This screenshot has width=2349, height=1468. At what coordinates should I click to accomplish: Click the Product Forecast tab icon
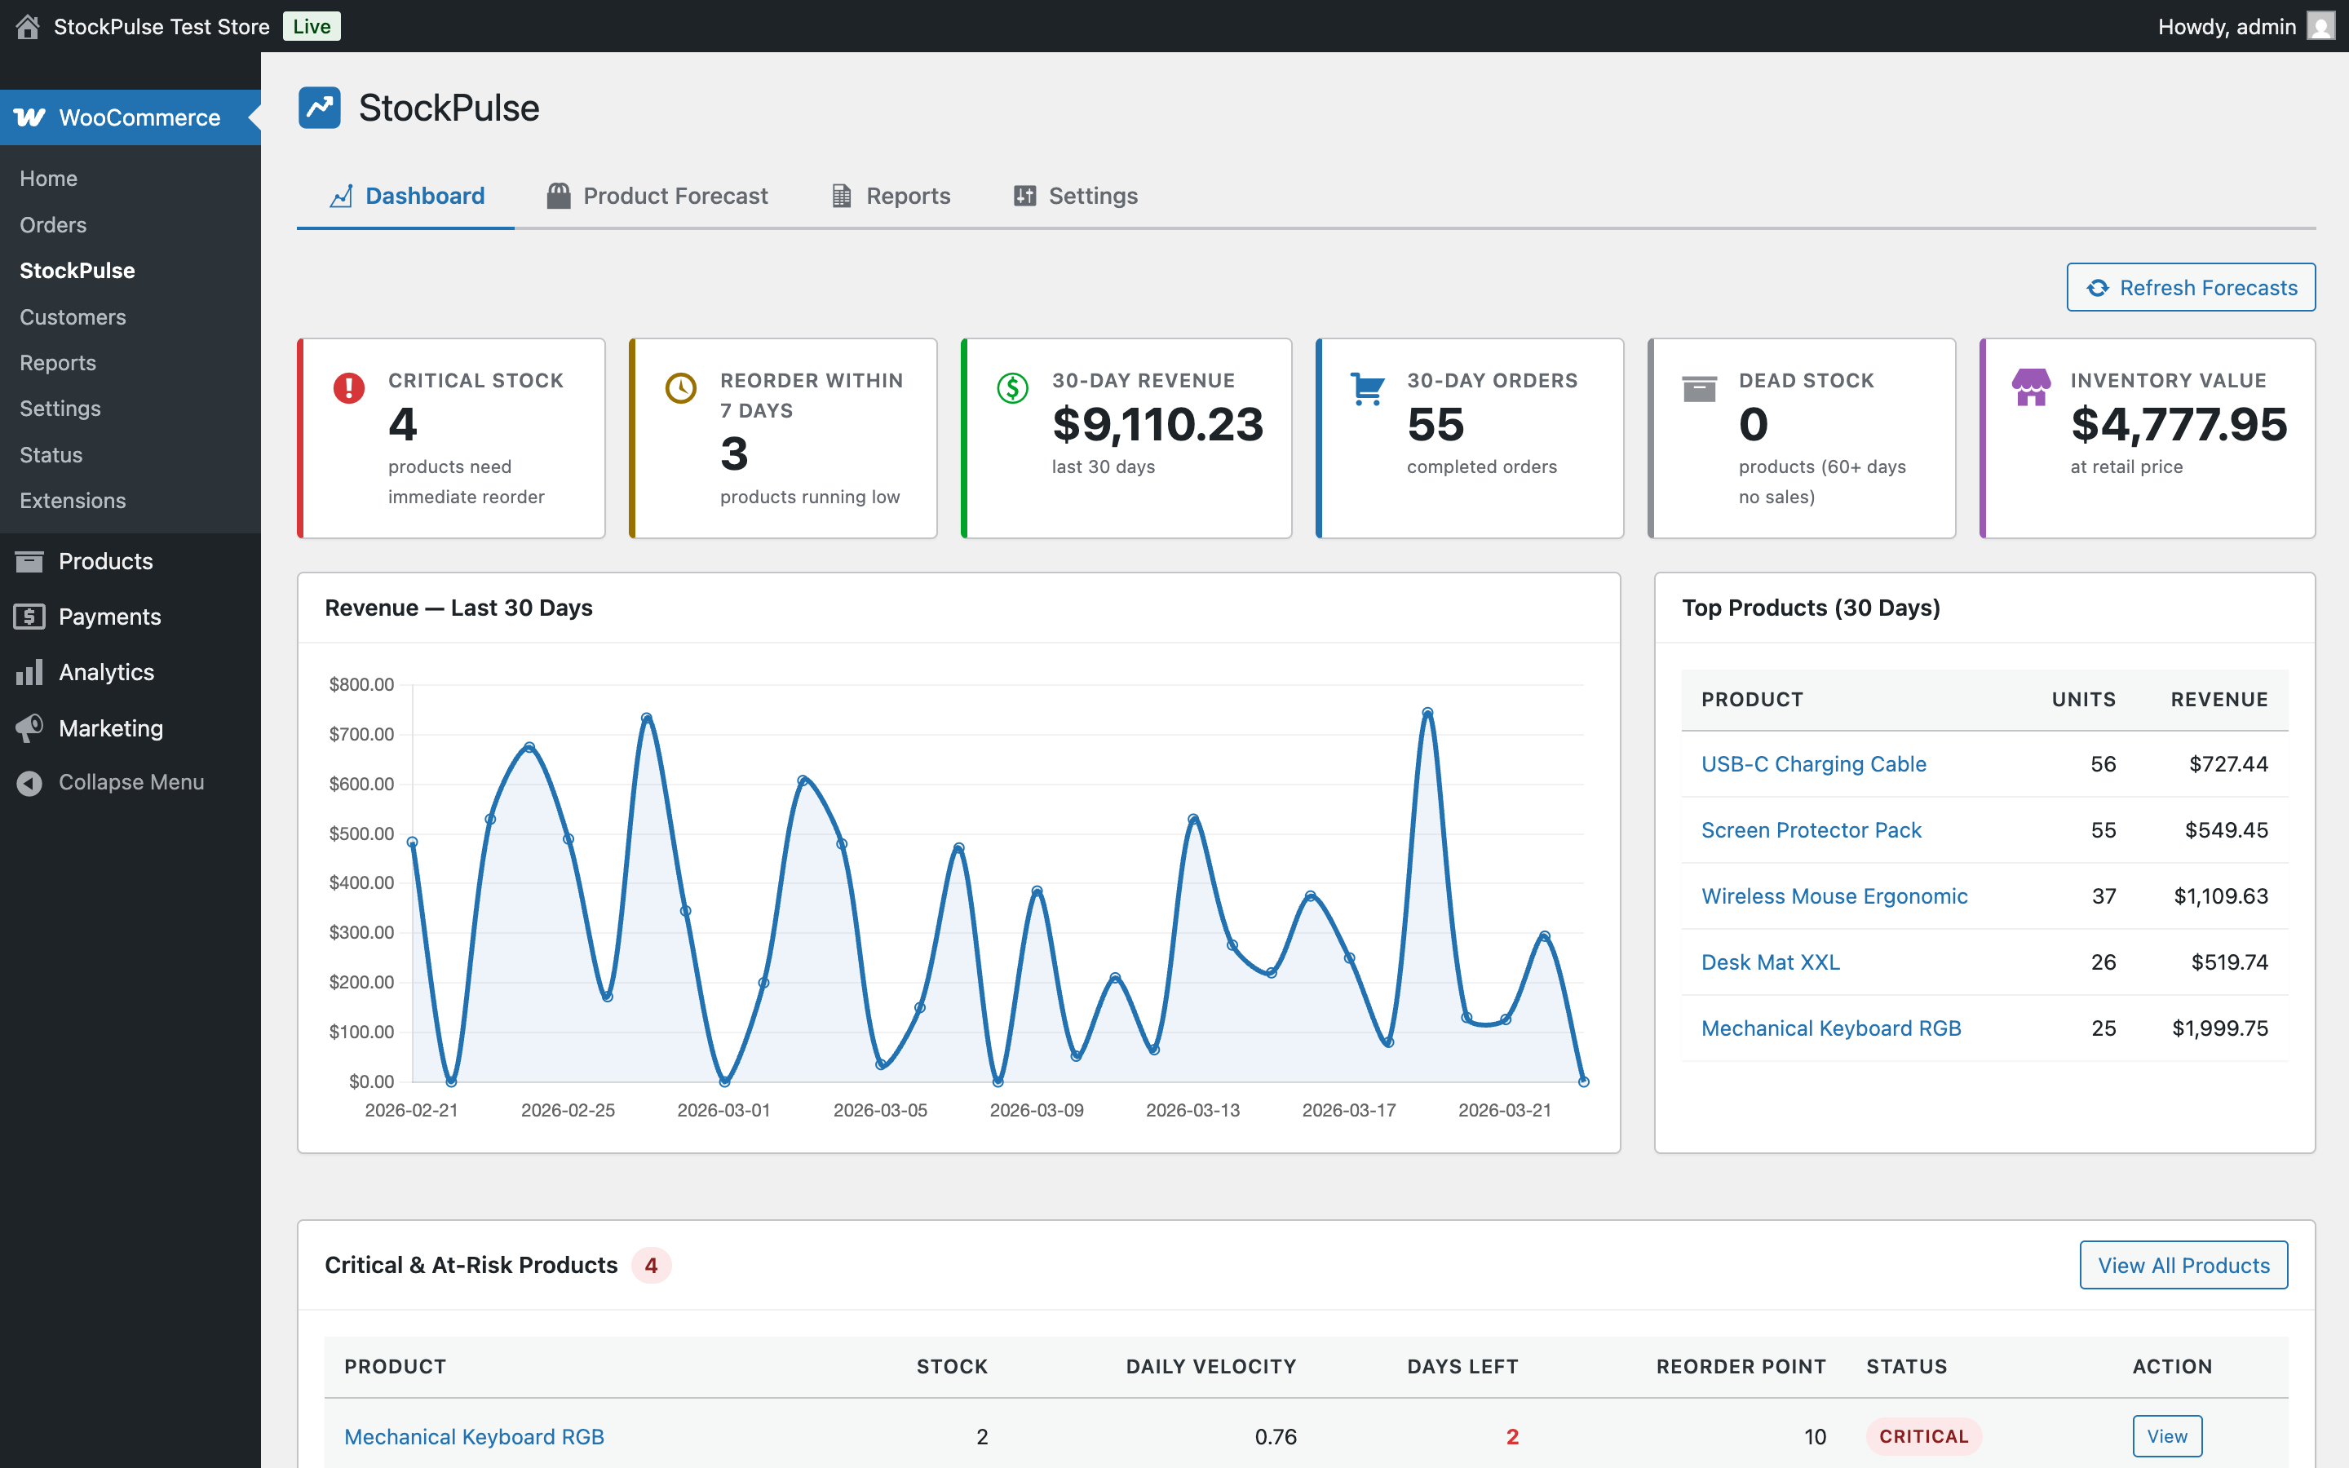[558, 196]
